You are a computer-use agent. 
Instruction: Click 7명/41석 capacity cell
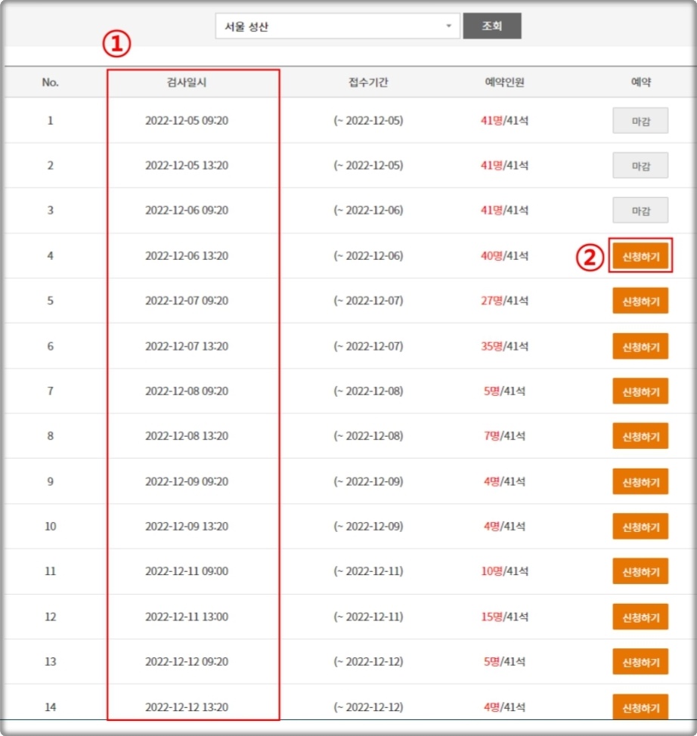pos(504,435)
